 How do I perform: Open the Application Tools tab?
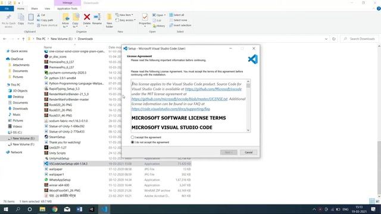[x=67, y=8]
